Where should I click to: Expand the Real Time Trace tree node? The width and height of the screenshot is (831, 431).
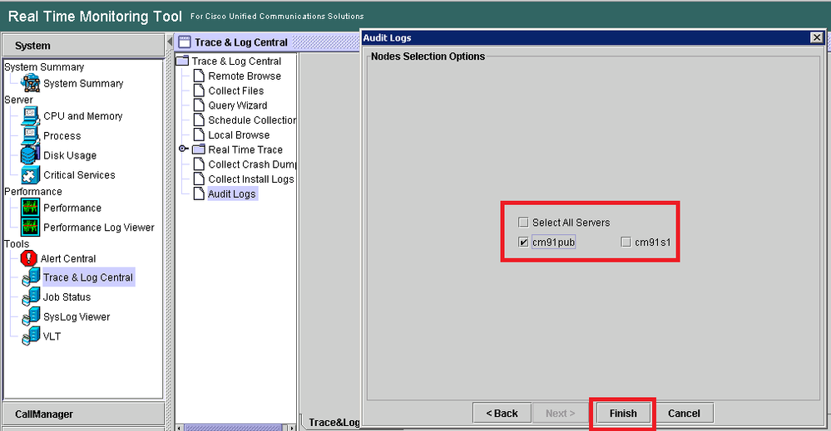coord(183,149)
